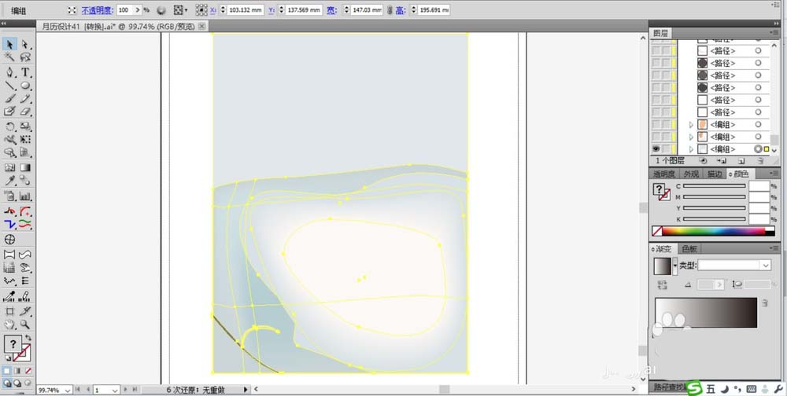Select the 月历设计41 document tab
The width and height of the screenshot is (787, 396).
tap(118, 26)
